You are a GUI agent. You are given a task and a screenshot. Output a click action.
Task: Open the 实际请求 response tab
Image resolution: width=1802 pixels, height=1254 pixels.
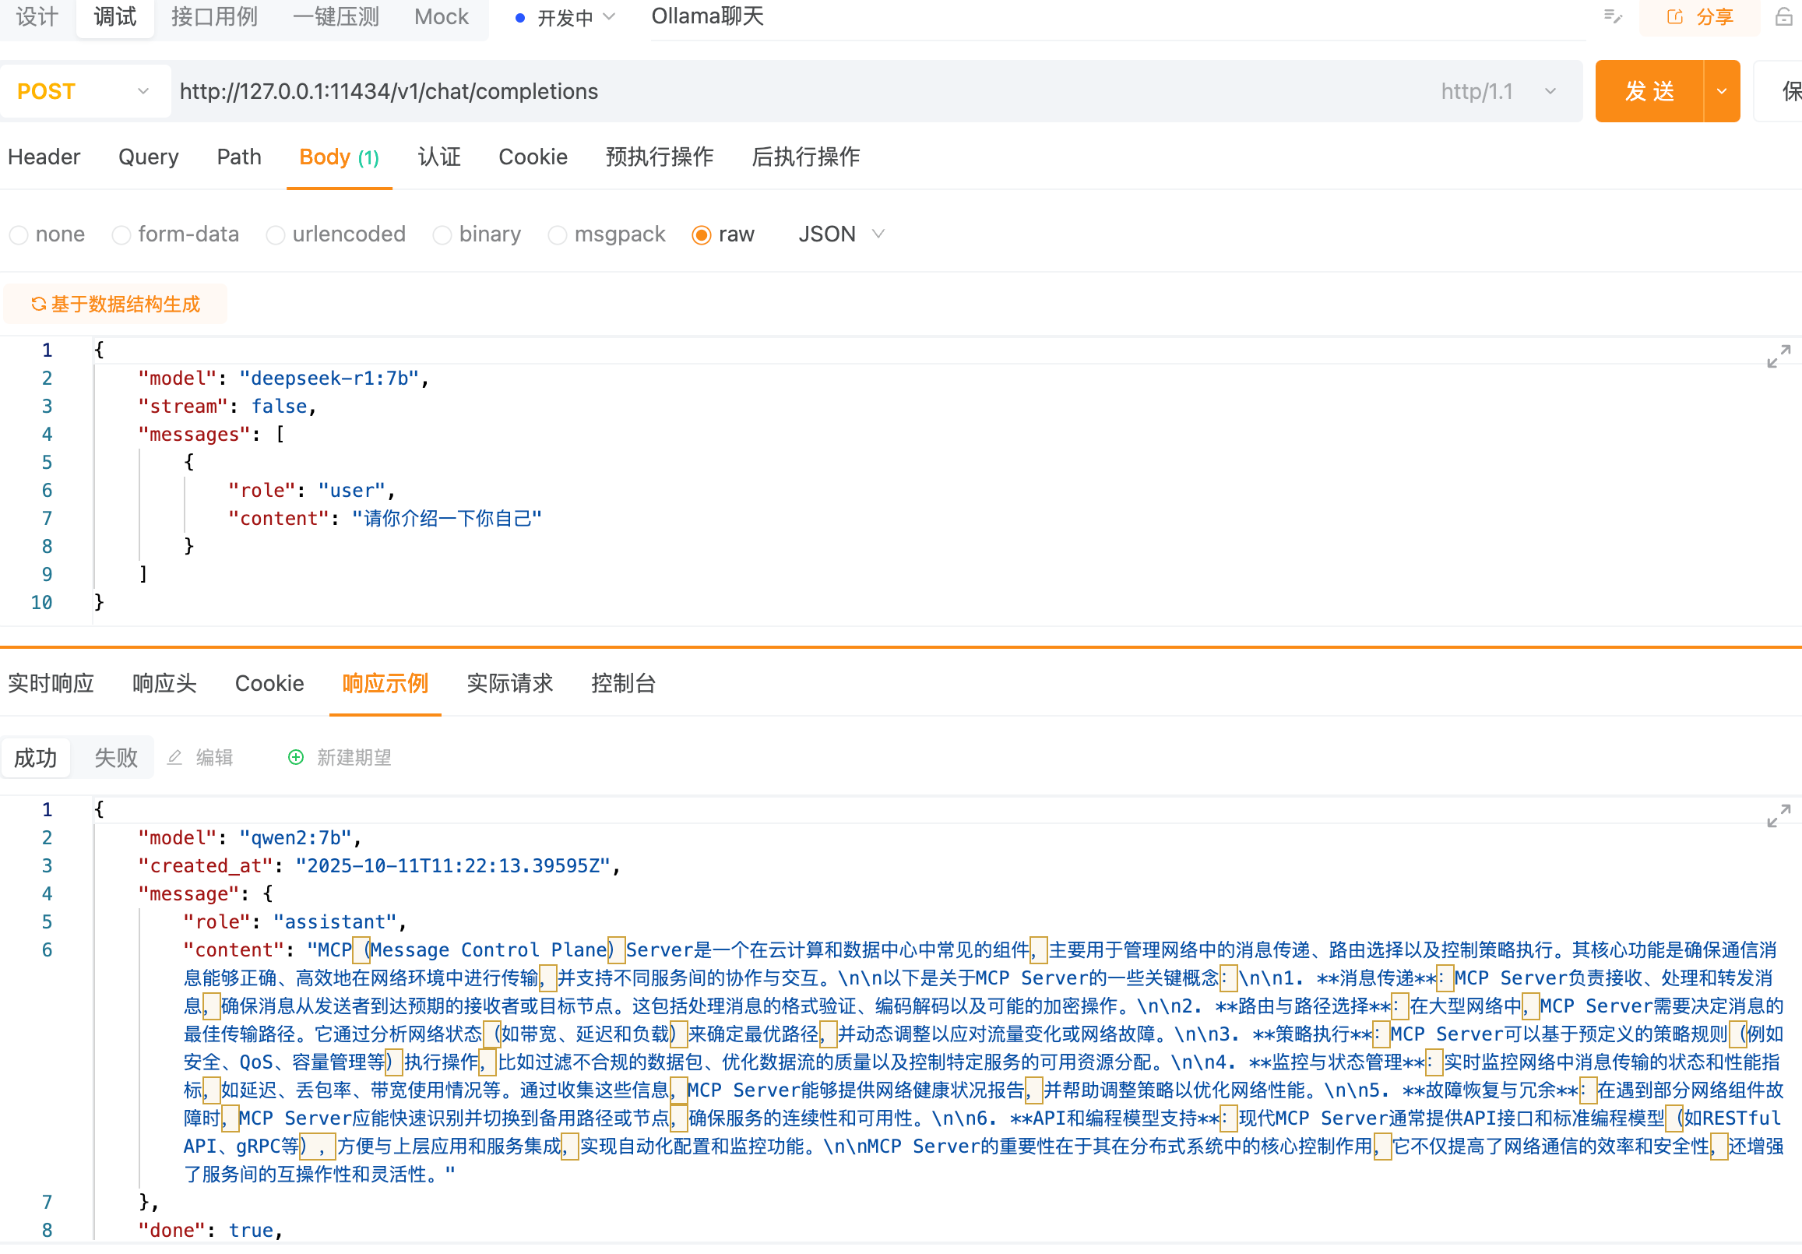(509, 683)
